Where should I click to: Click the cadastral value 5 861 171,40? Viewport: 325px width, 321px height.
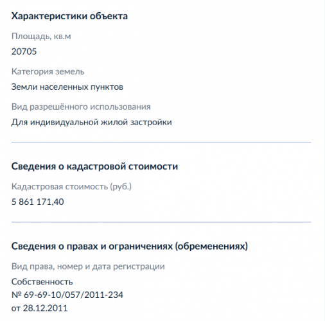(38, 202)
